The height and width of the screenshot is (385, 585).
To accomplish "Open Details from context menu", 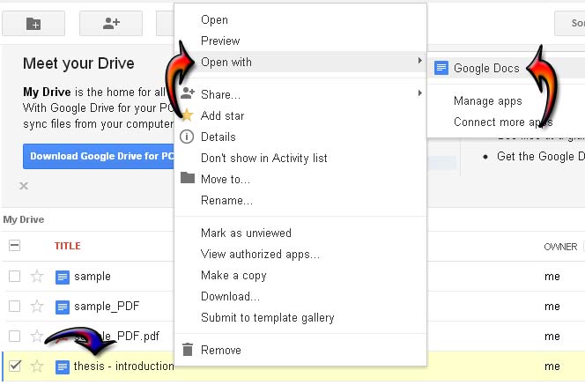I will click(300, 137).
